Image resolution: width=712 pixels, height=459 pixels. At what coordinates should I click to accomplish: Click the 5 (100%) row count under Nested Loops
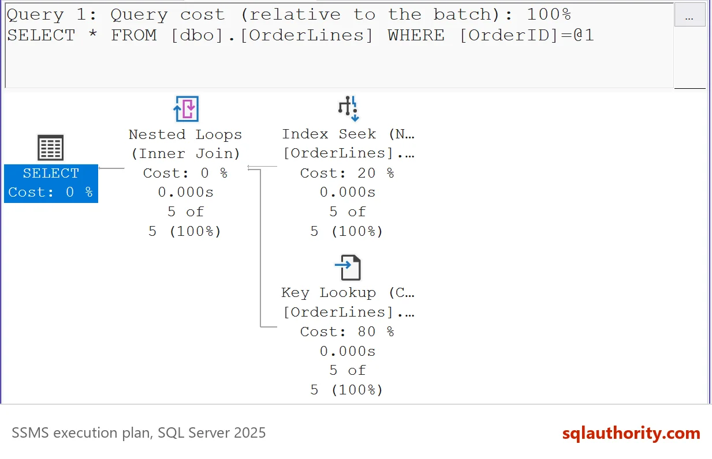(185, 232)
